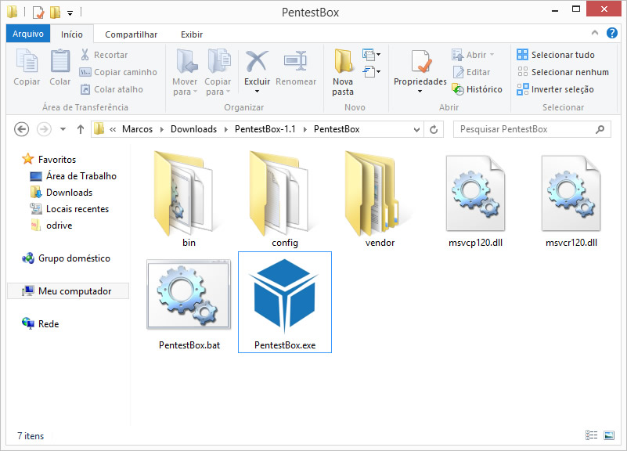Click Copiar caminho in the ribbon
This screenshot has height=451, width=627.
[x=118, y=72]
